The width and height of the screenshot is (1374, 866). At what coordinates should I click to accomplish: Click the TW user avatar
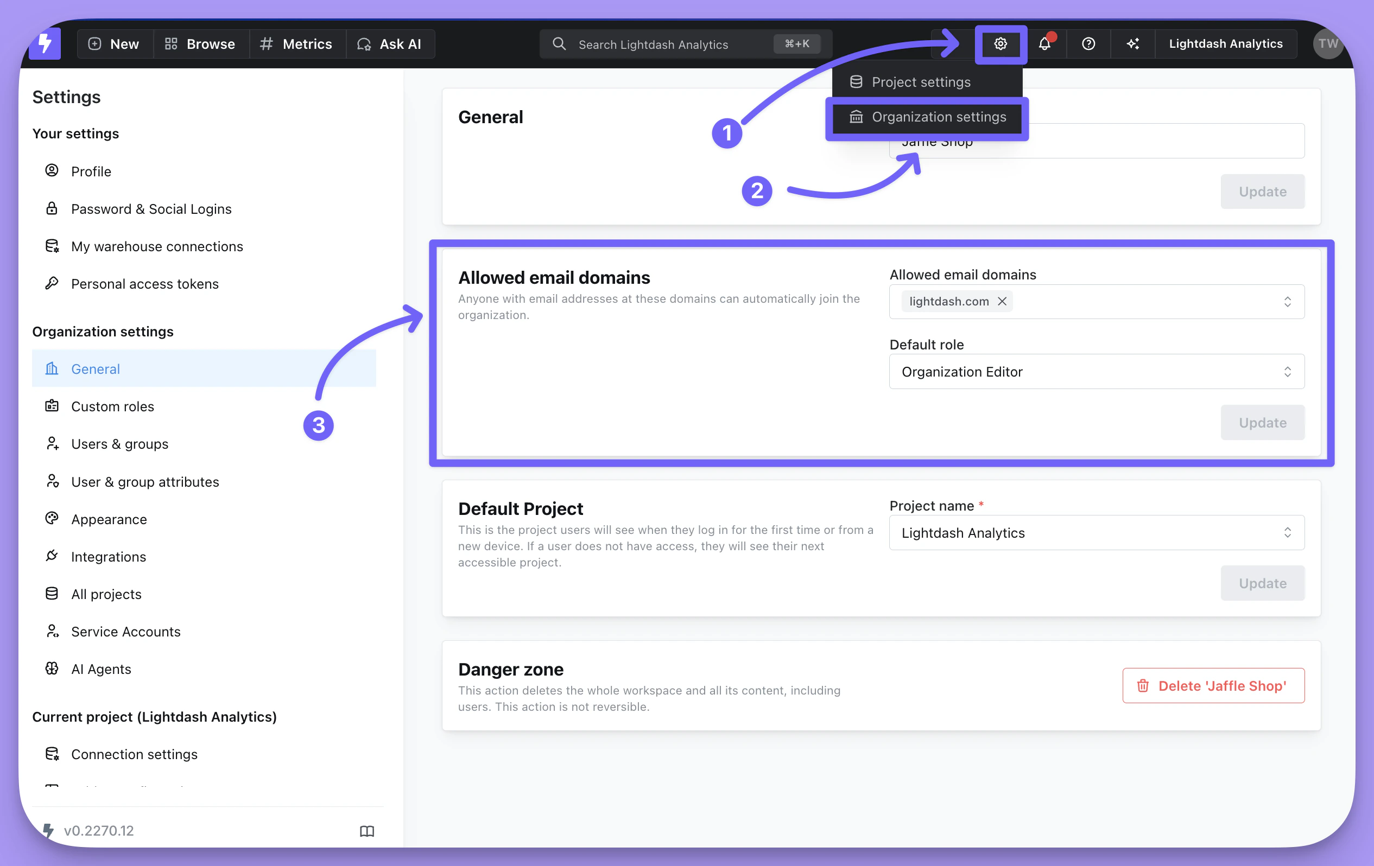coord(1327,44)
